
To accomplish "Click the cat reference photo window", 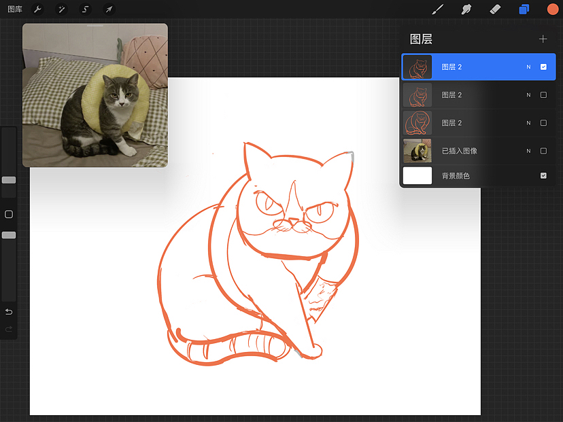I will (x=95, y=95).
